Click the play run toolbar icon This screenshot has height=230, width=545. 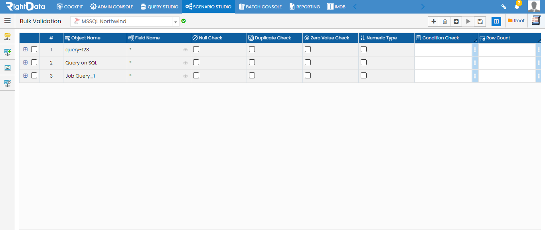tap(468, 21)
